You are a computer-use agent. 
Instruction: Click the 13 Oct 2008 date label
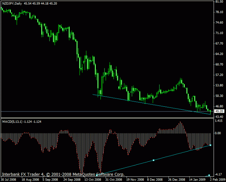click(x=93, y=179)
